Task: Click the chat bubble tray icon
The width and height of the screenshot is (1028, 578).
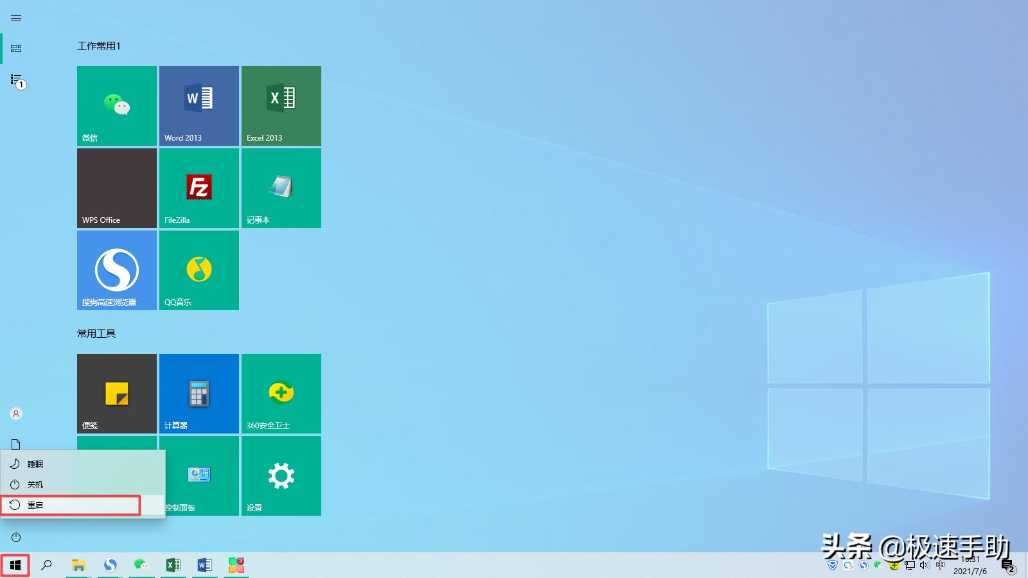Action: pyautogui.click(x=848, y=566)
